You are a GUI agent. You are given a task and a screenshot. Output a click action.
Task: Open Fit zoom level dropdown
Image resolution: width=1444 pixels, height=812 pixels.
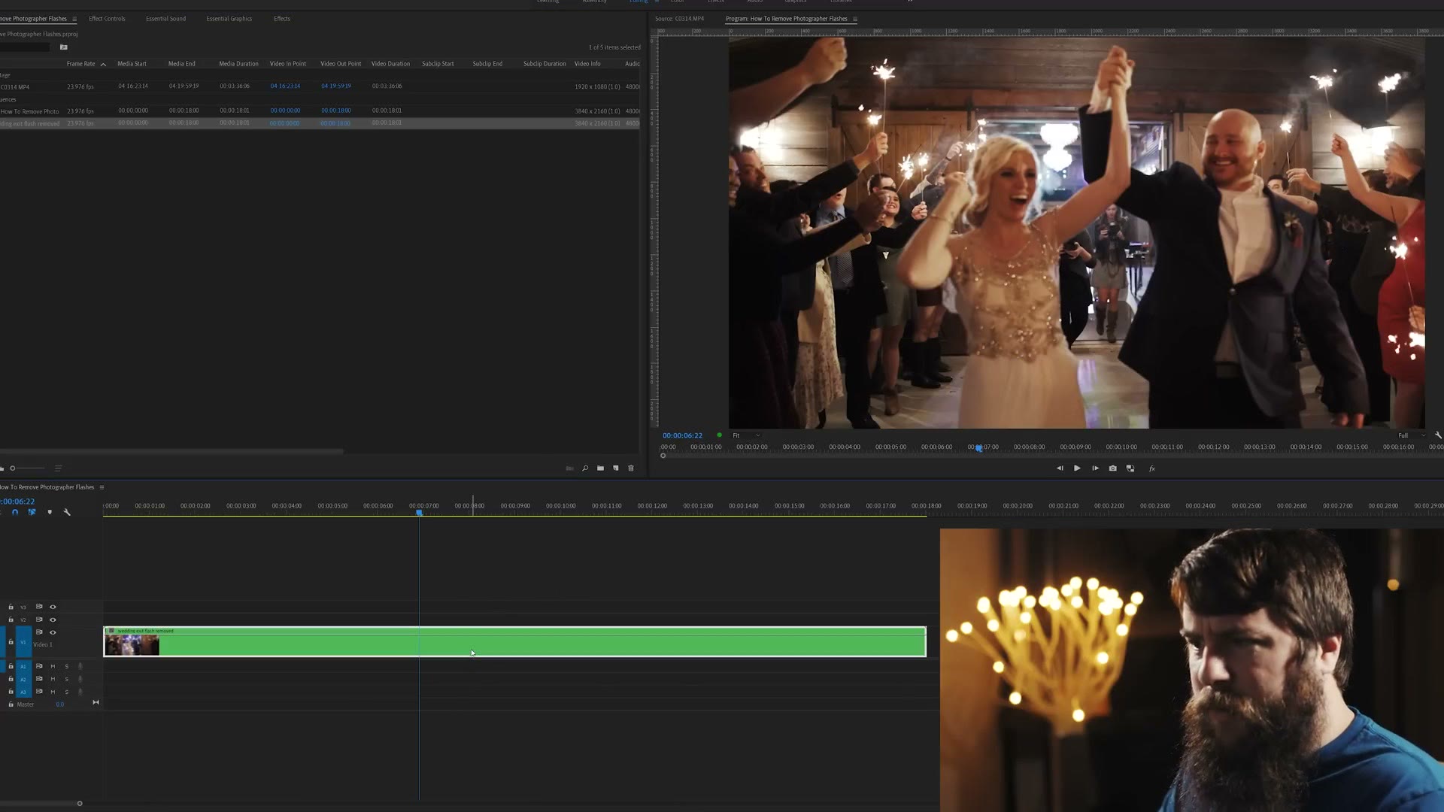pyautogui.click(x=746, y=435)
